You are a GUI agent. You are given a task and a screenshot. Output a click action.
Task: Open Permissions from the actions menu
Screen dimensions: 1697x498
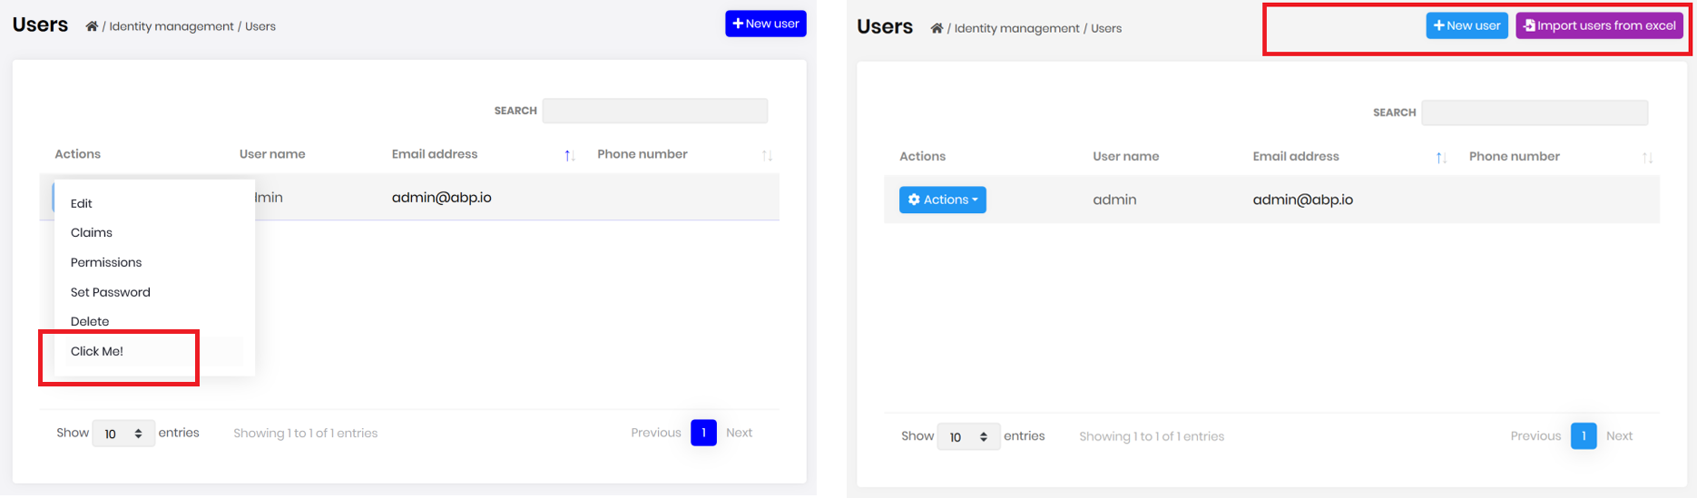click(x=106, y=262)
